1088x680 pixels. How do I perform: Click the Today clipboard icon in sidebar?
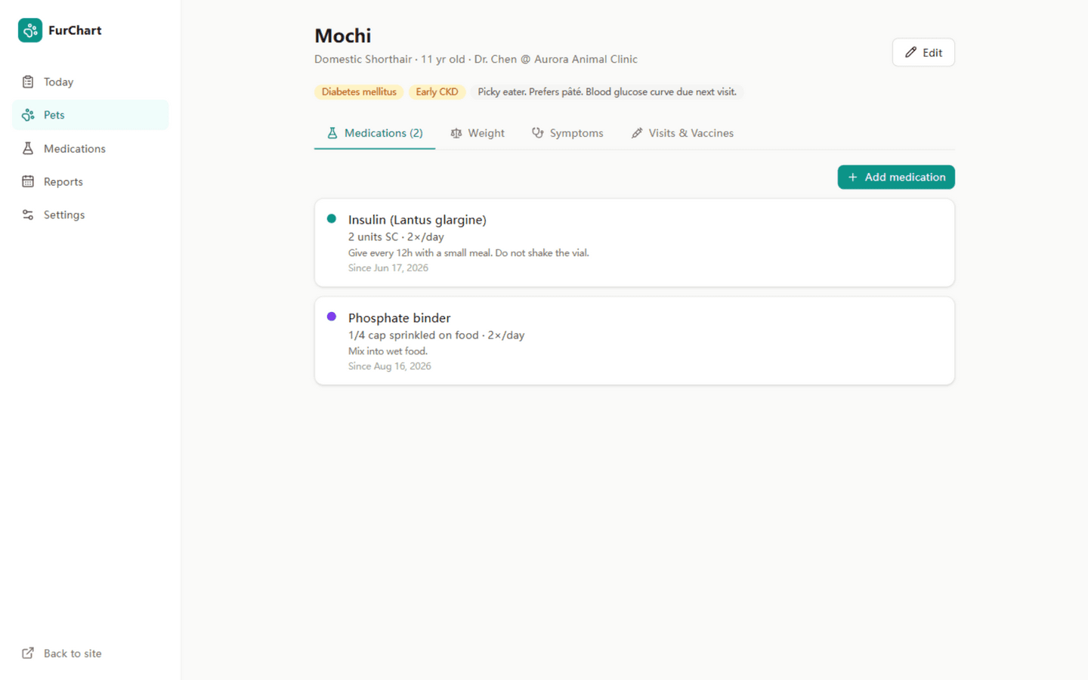click(28, 82)
